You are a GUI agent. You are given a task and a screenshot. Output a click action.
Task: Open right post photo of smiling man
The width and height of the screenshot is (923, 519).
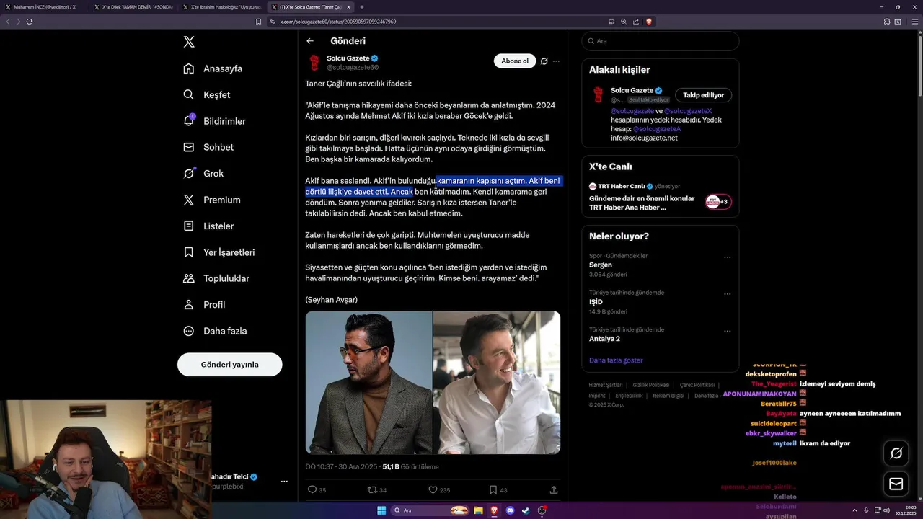point(497,383)
